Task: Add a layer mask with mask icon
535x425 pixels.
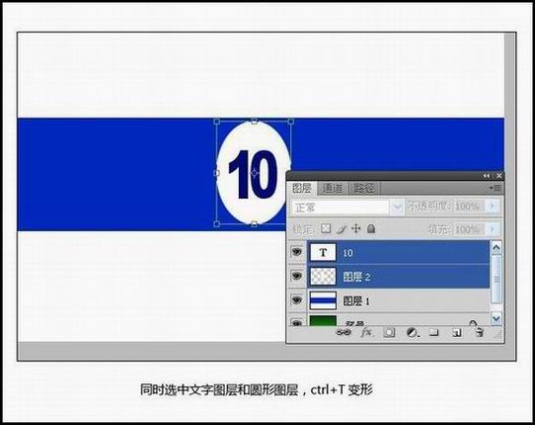Action: 389,332
